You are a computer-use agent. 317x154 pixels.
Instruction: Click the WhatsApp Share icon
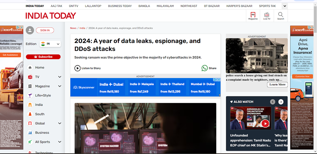(204, 68)
